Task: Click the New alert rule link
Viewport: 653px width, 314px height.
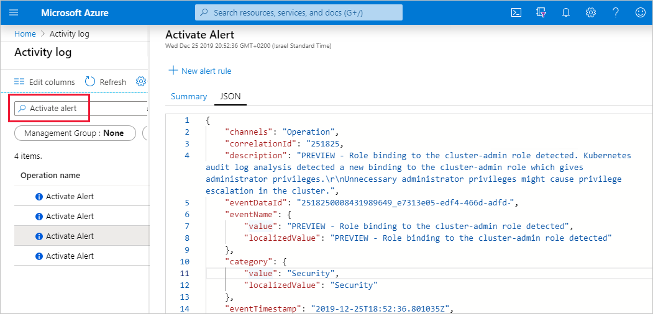Action: (206, 71)
